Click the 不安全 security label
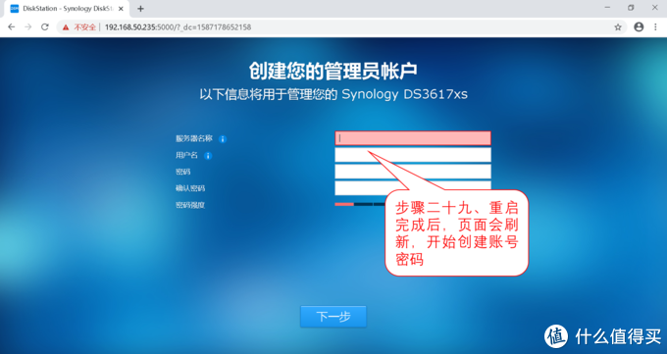This screenshot has height=354, width=667. pyautogui.click(x=84, y=27)
